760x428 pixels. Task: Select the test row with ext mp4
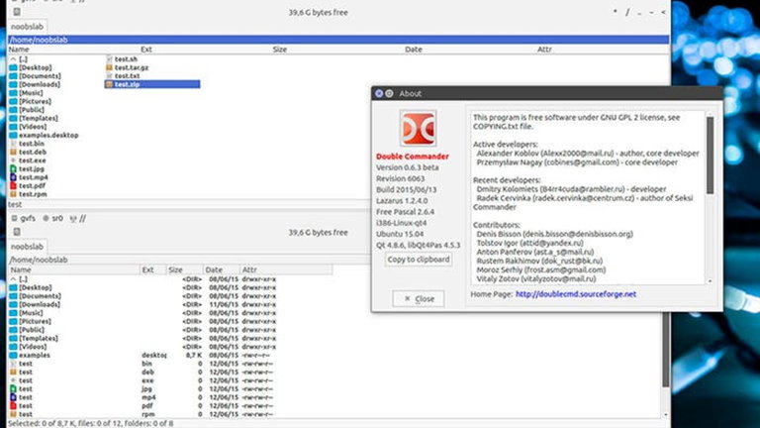[142, 397]
